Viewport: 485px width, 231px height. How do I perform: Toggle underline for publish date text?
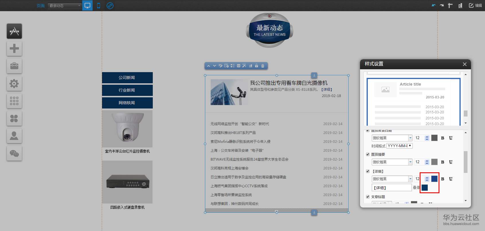[x=451, y=138]
